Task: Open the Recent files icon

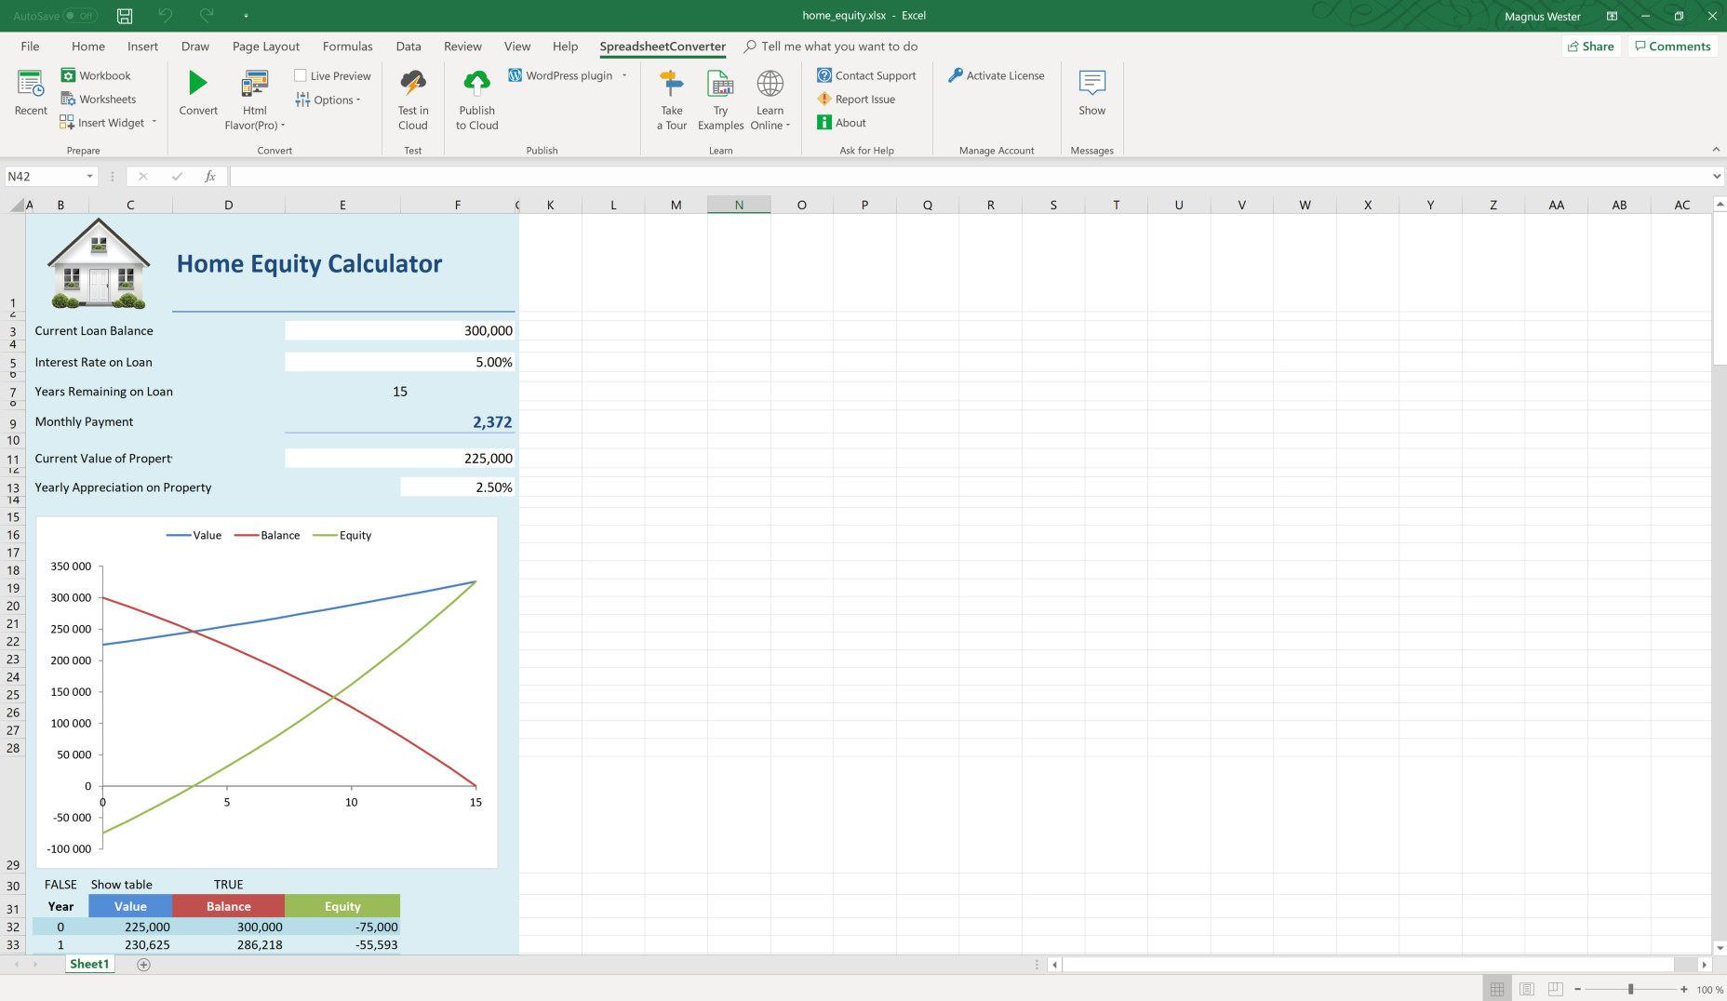Action: (x=30, y=83)
